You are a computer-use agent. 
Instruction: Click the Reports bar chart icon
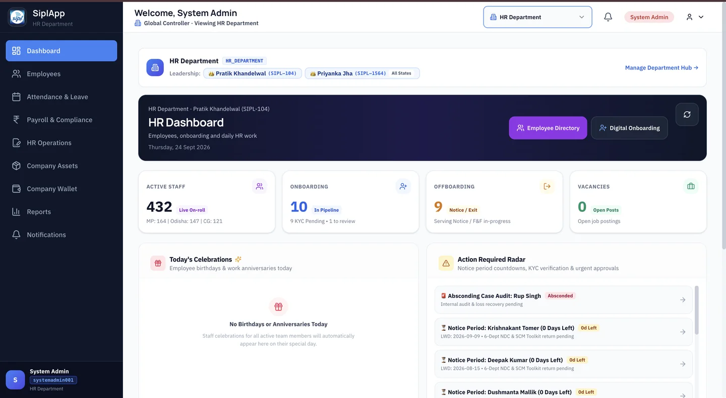16,212
